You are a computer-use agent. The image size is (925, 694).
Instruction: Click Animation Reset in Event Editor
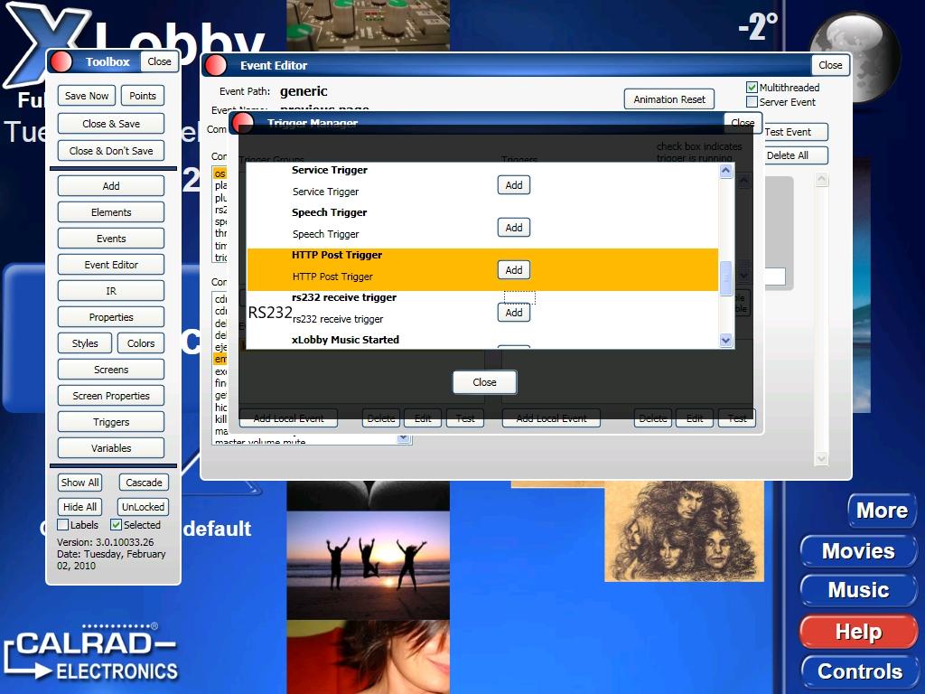(669, 99)
